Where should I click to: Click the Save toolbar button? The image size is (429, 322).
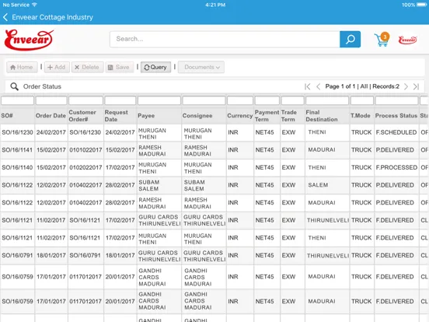[x=119, y=67]
